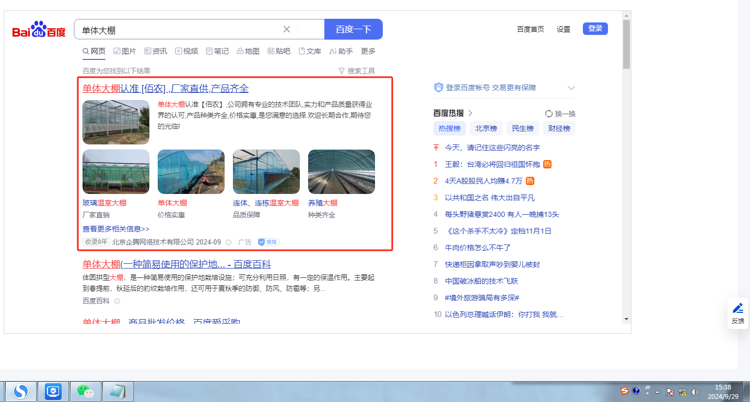Open the Sogou browser taskbar icon
Viewport: 750px width, 402px height.
tap(21, 391)
